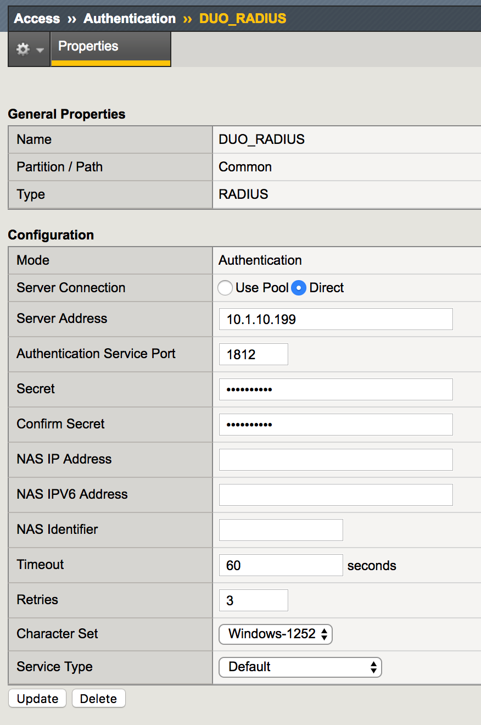
Task: Click the Update button
Action: click(x=37, y=699)
